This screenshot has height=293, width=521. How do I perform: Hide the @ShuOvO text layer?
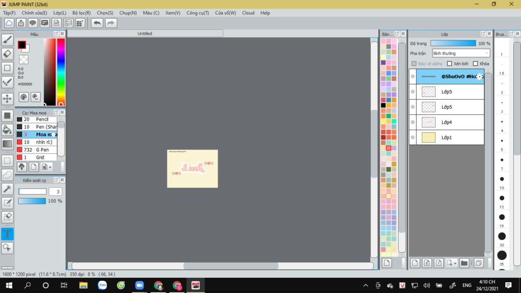413,76
